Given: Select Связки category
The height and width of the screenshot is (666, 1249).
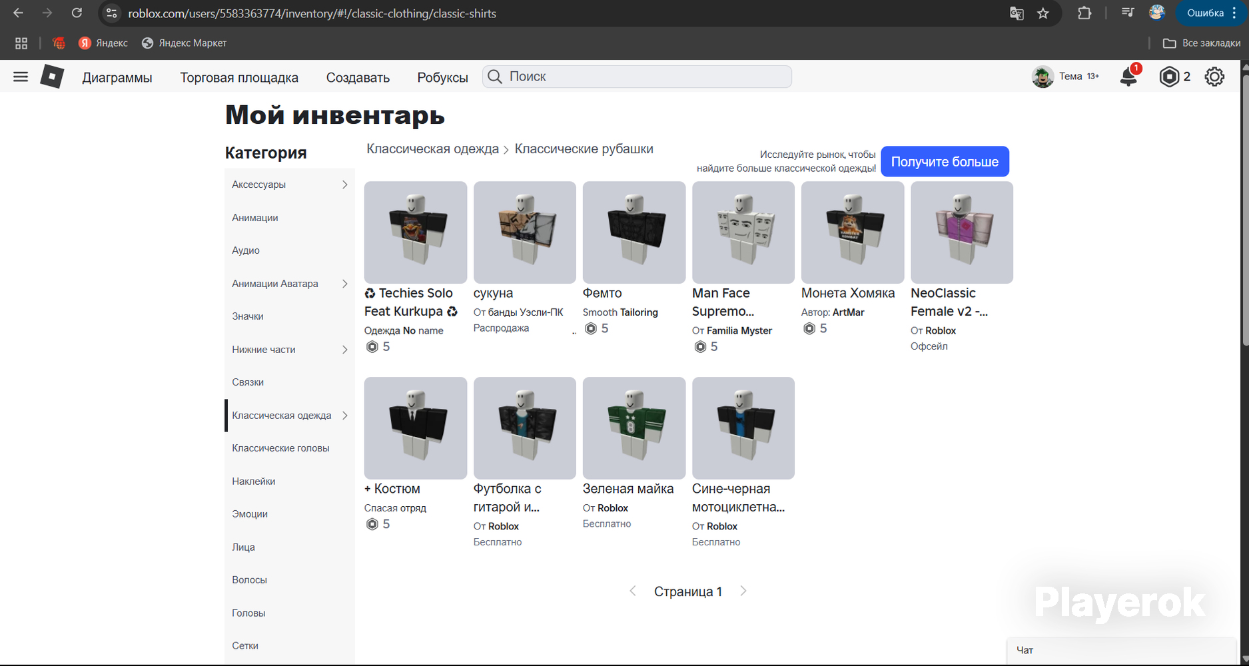Looking at the screenshot, I should coord(290,382).
